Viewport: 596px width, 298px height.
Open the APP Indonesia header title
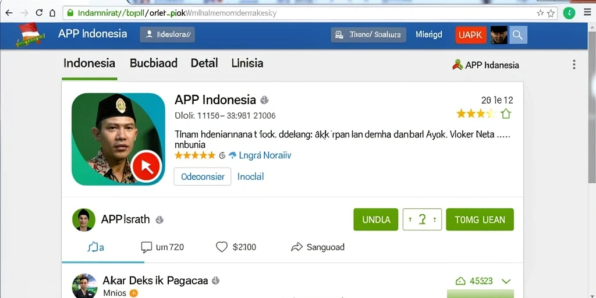pos(93,34)
